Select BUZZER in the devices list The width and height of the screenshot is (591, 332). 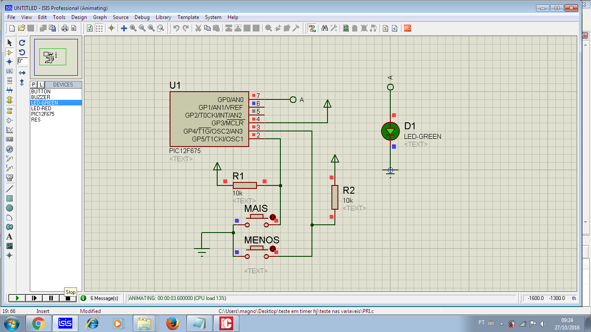coord(56,97)
